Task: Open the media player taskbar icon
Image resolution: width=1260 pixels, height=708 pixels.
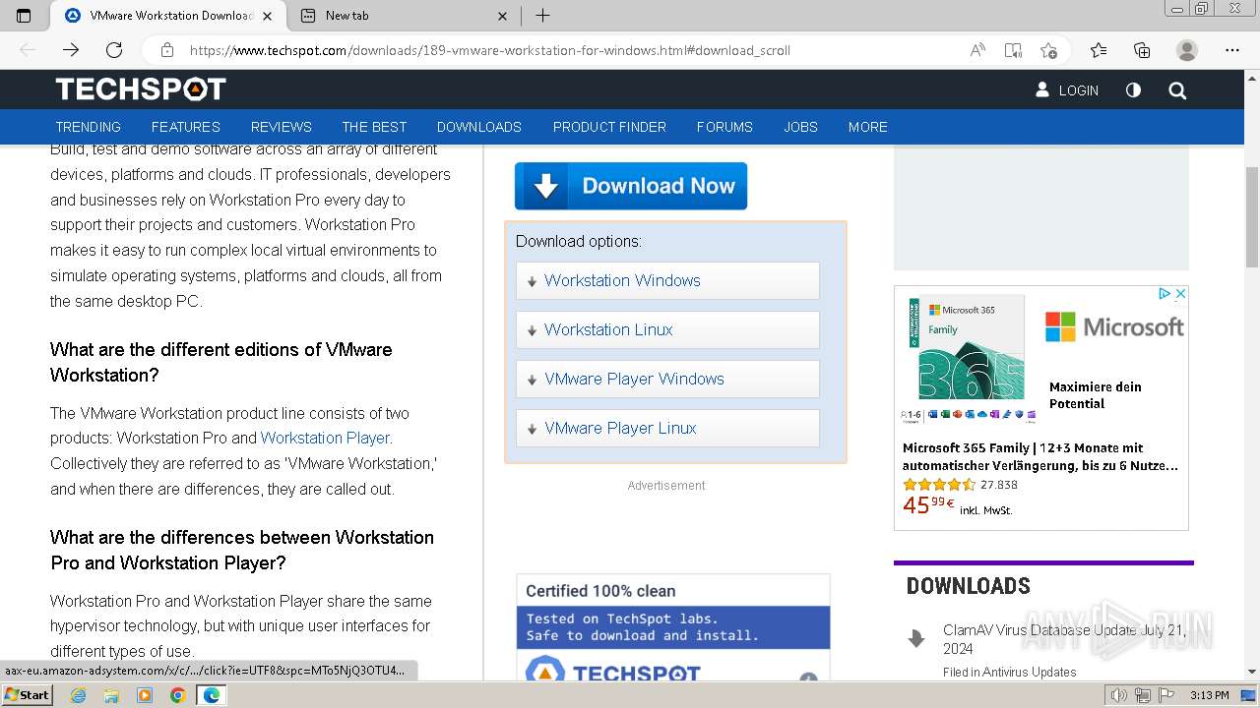Action: point(145,695)
